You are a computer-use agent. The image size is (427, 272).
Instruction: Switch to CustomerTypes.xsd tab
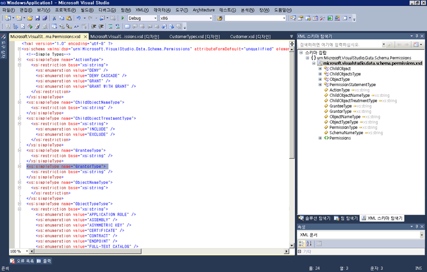[x=195, y=37]
